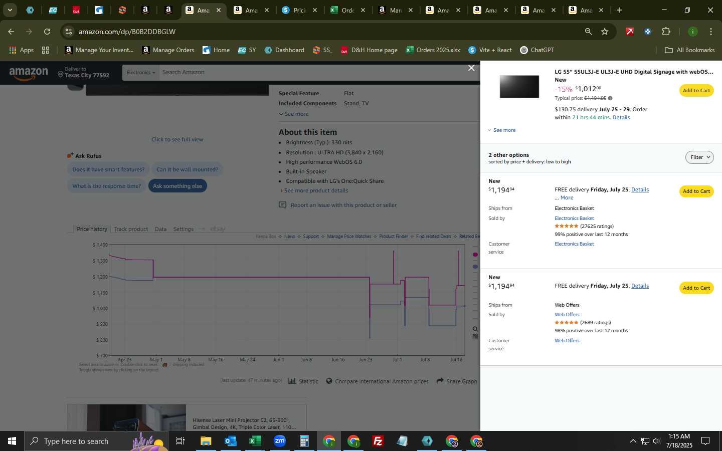Viewport: 722px width, 451px height.
Task: Toggle the magenta price series in Keepa legend
Action: point(475,255)
